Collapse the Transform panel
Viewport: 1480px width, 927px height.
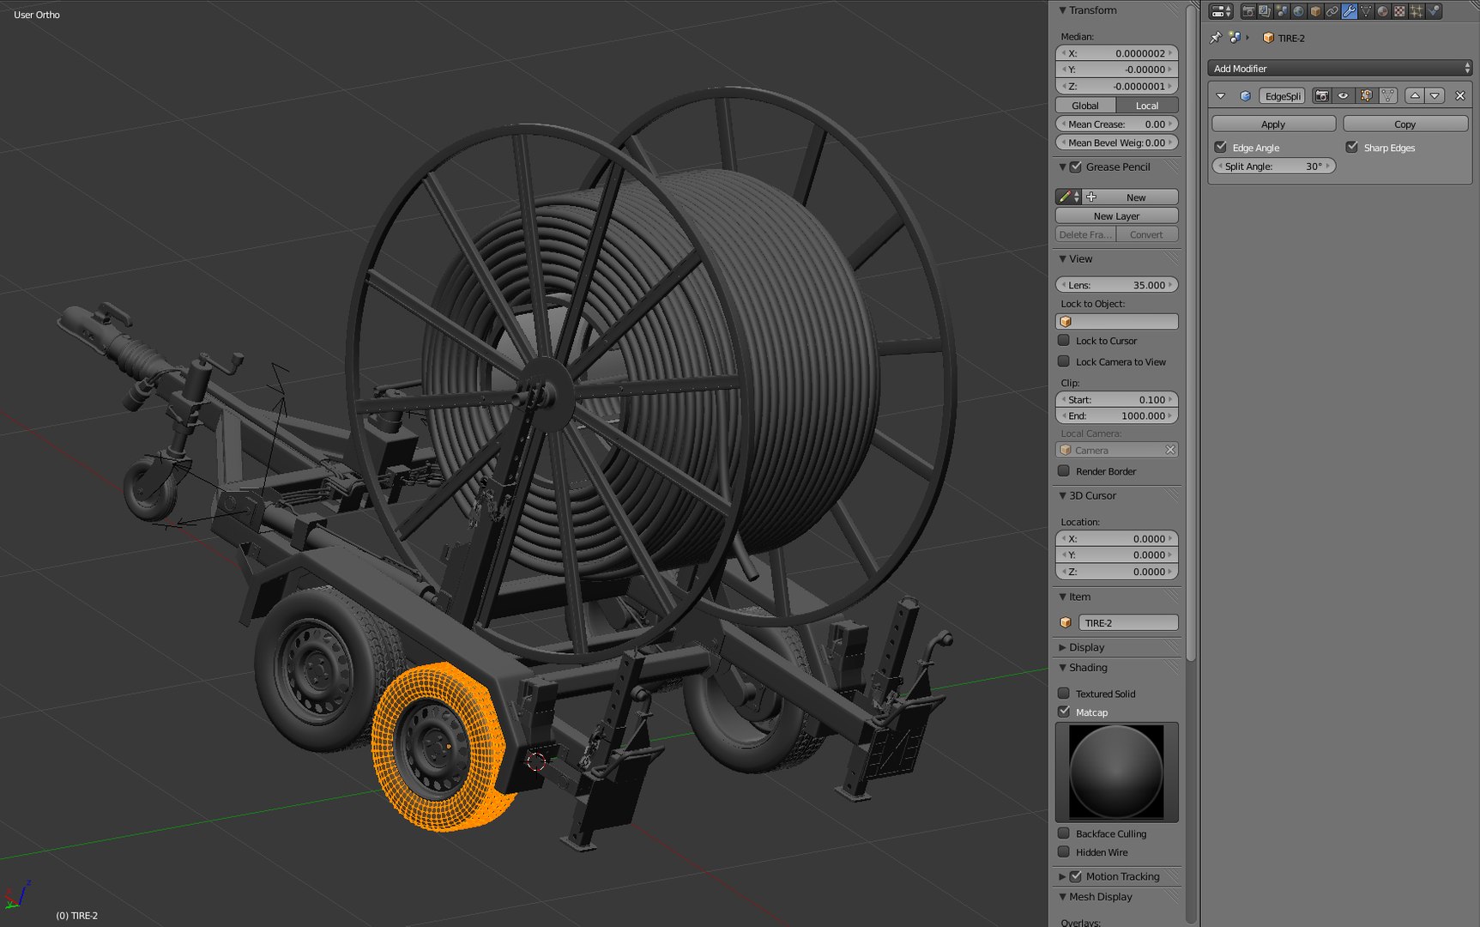coord(1062,10)
